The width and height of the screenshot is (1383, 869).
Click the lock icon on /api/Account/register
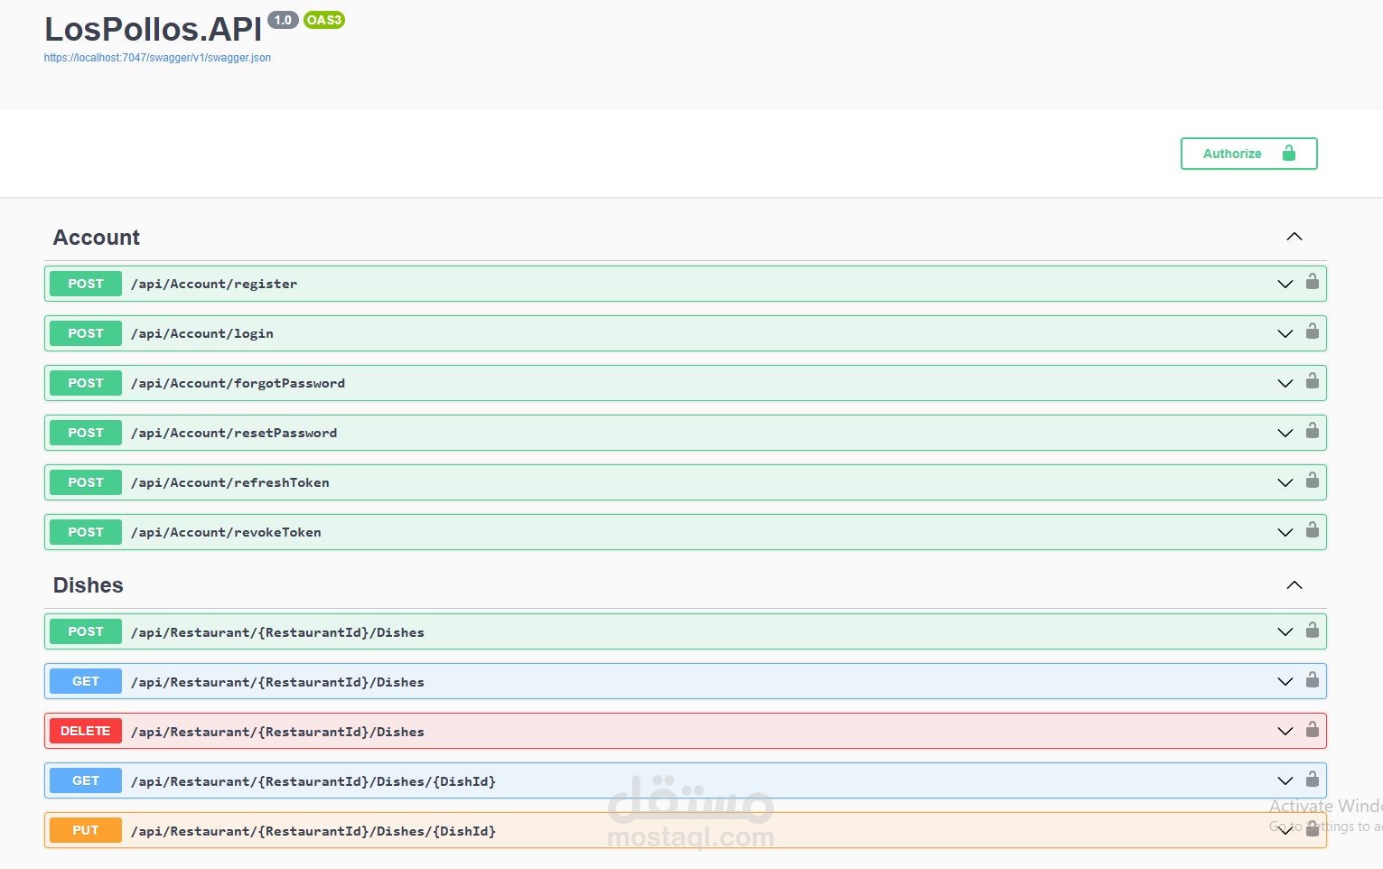pos(1313,283)
